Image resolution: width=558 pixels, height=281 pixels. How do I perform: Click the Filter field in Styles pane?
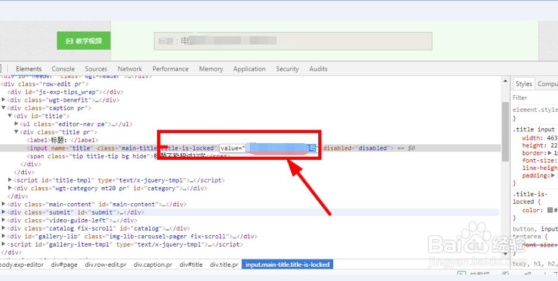534,97
